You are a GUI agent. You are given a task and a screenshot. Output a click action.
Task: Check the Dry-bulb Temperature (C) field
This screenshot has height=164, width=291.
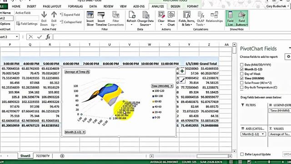[x=241, y=87]
